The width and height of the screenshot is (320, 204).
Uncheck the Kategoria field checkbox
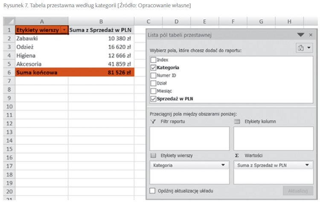[x=153, y=68]
